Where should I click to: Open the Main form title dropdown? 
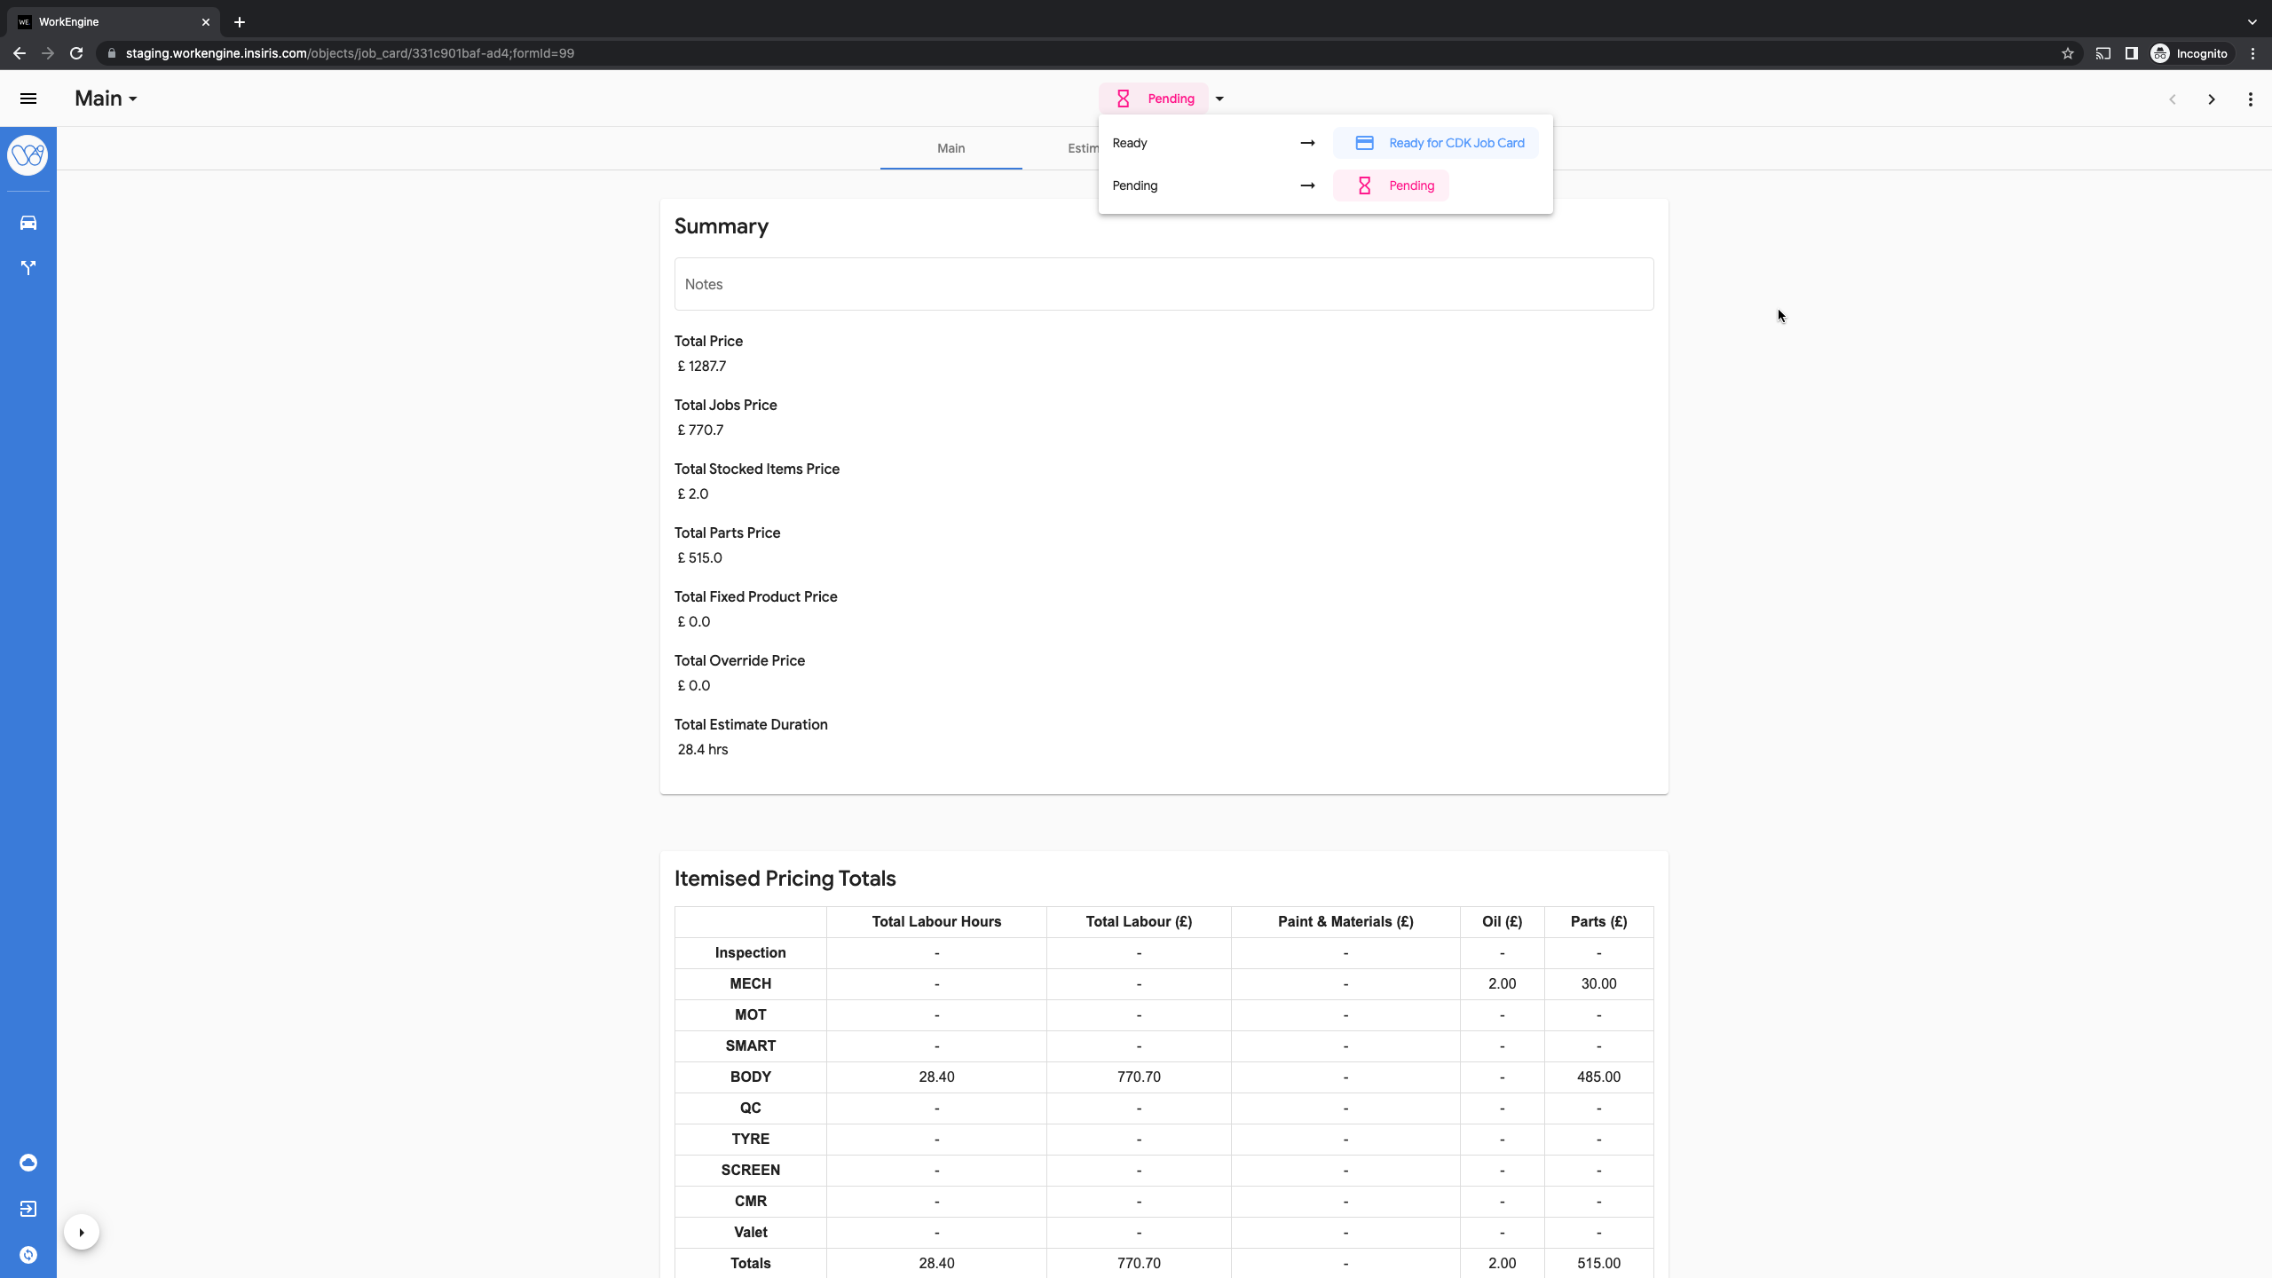106,99
